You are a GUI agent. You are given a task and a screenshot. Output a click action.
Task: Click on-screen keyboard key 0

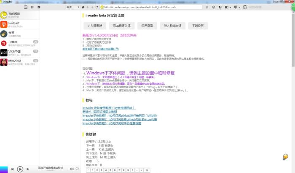click(132, 170)
